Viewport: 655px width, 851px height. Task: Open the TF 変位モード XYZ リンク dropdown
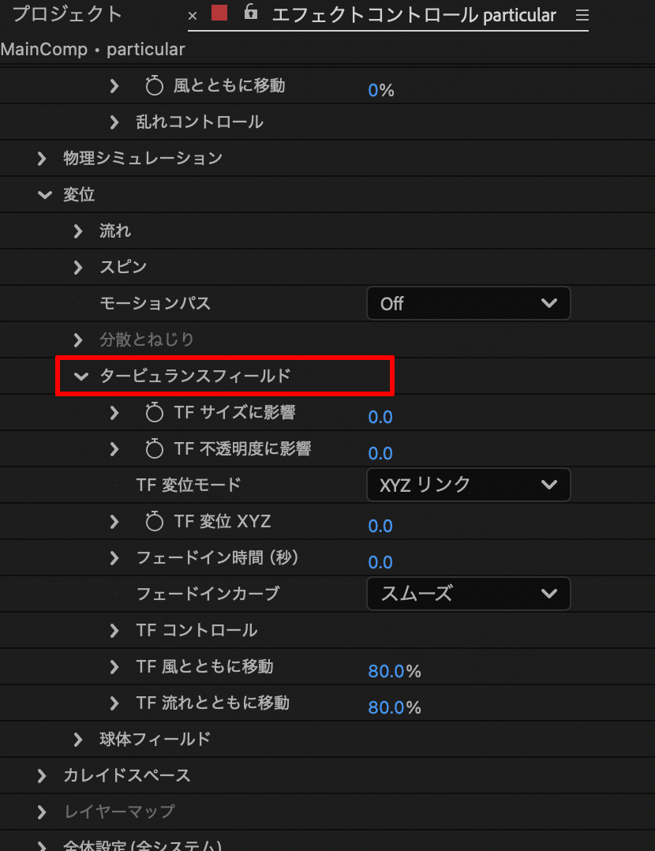pos(469,485)
